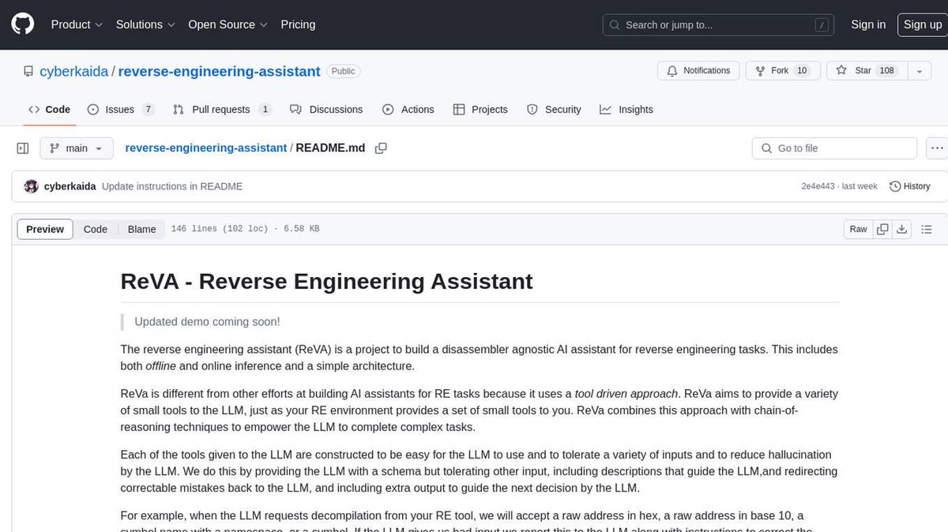The width and height of the screenshot is (948, 532).
Task: Open the cyberkaida owner link
Action: 75,71
